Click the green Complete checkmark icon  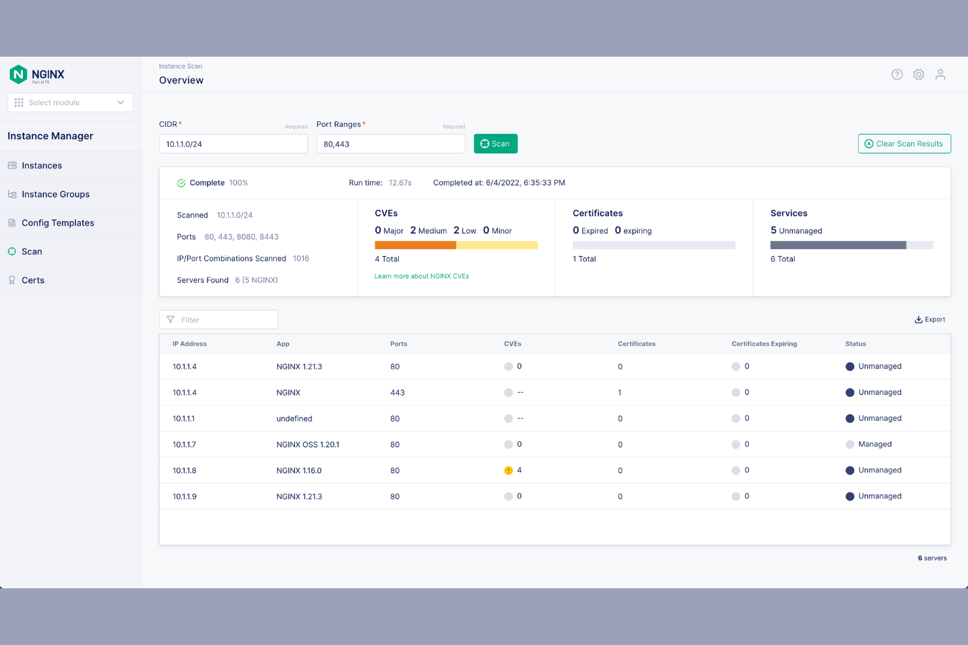(181, 183)
